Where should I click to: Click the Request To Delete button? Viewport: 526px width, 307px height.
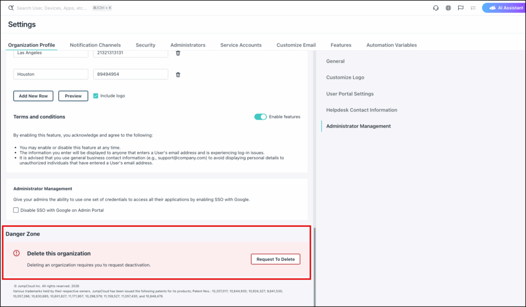tap(275, 259)
